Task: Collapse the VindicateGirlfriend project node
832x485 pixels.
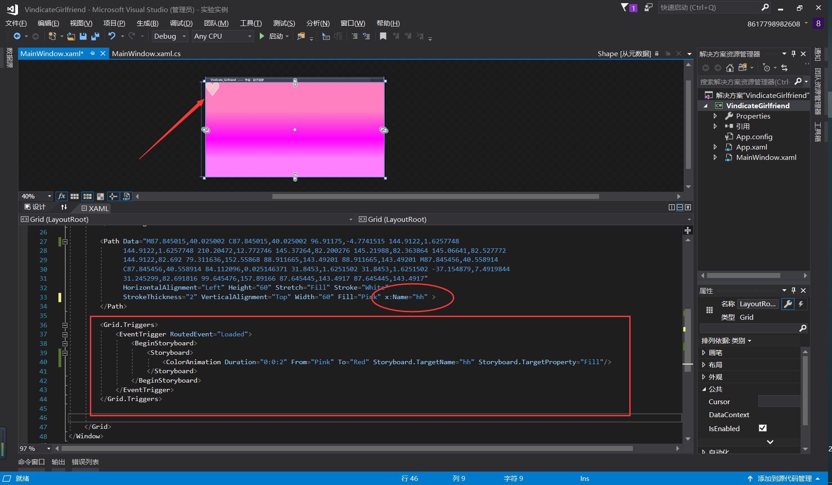Action: tap(705, 106)
